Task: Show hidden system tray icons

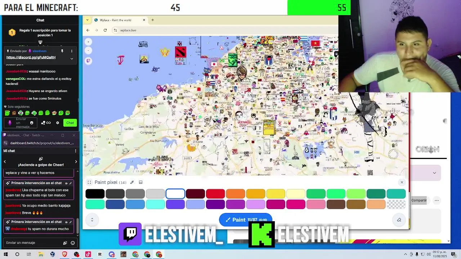Action: pos(406,255)
